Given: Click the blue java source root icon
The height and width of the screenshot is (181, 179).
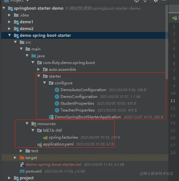Looking at the screenshot, I should (34, 56).
